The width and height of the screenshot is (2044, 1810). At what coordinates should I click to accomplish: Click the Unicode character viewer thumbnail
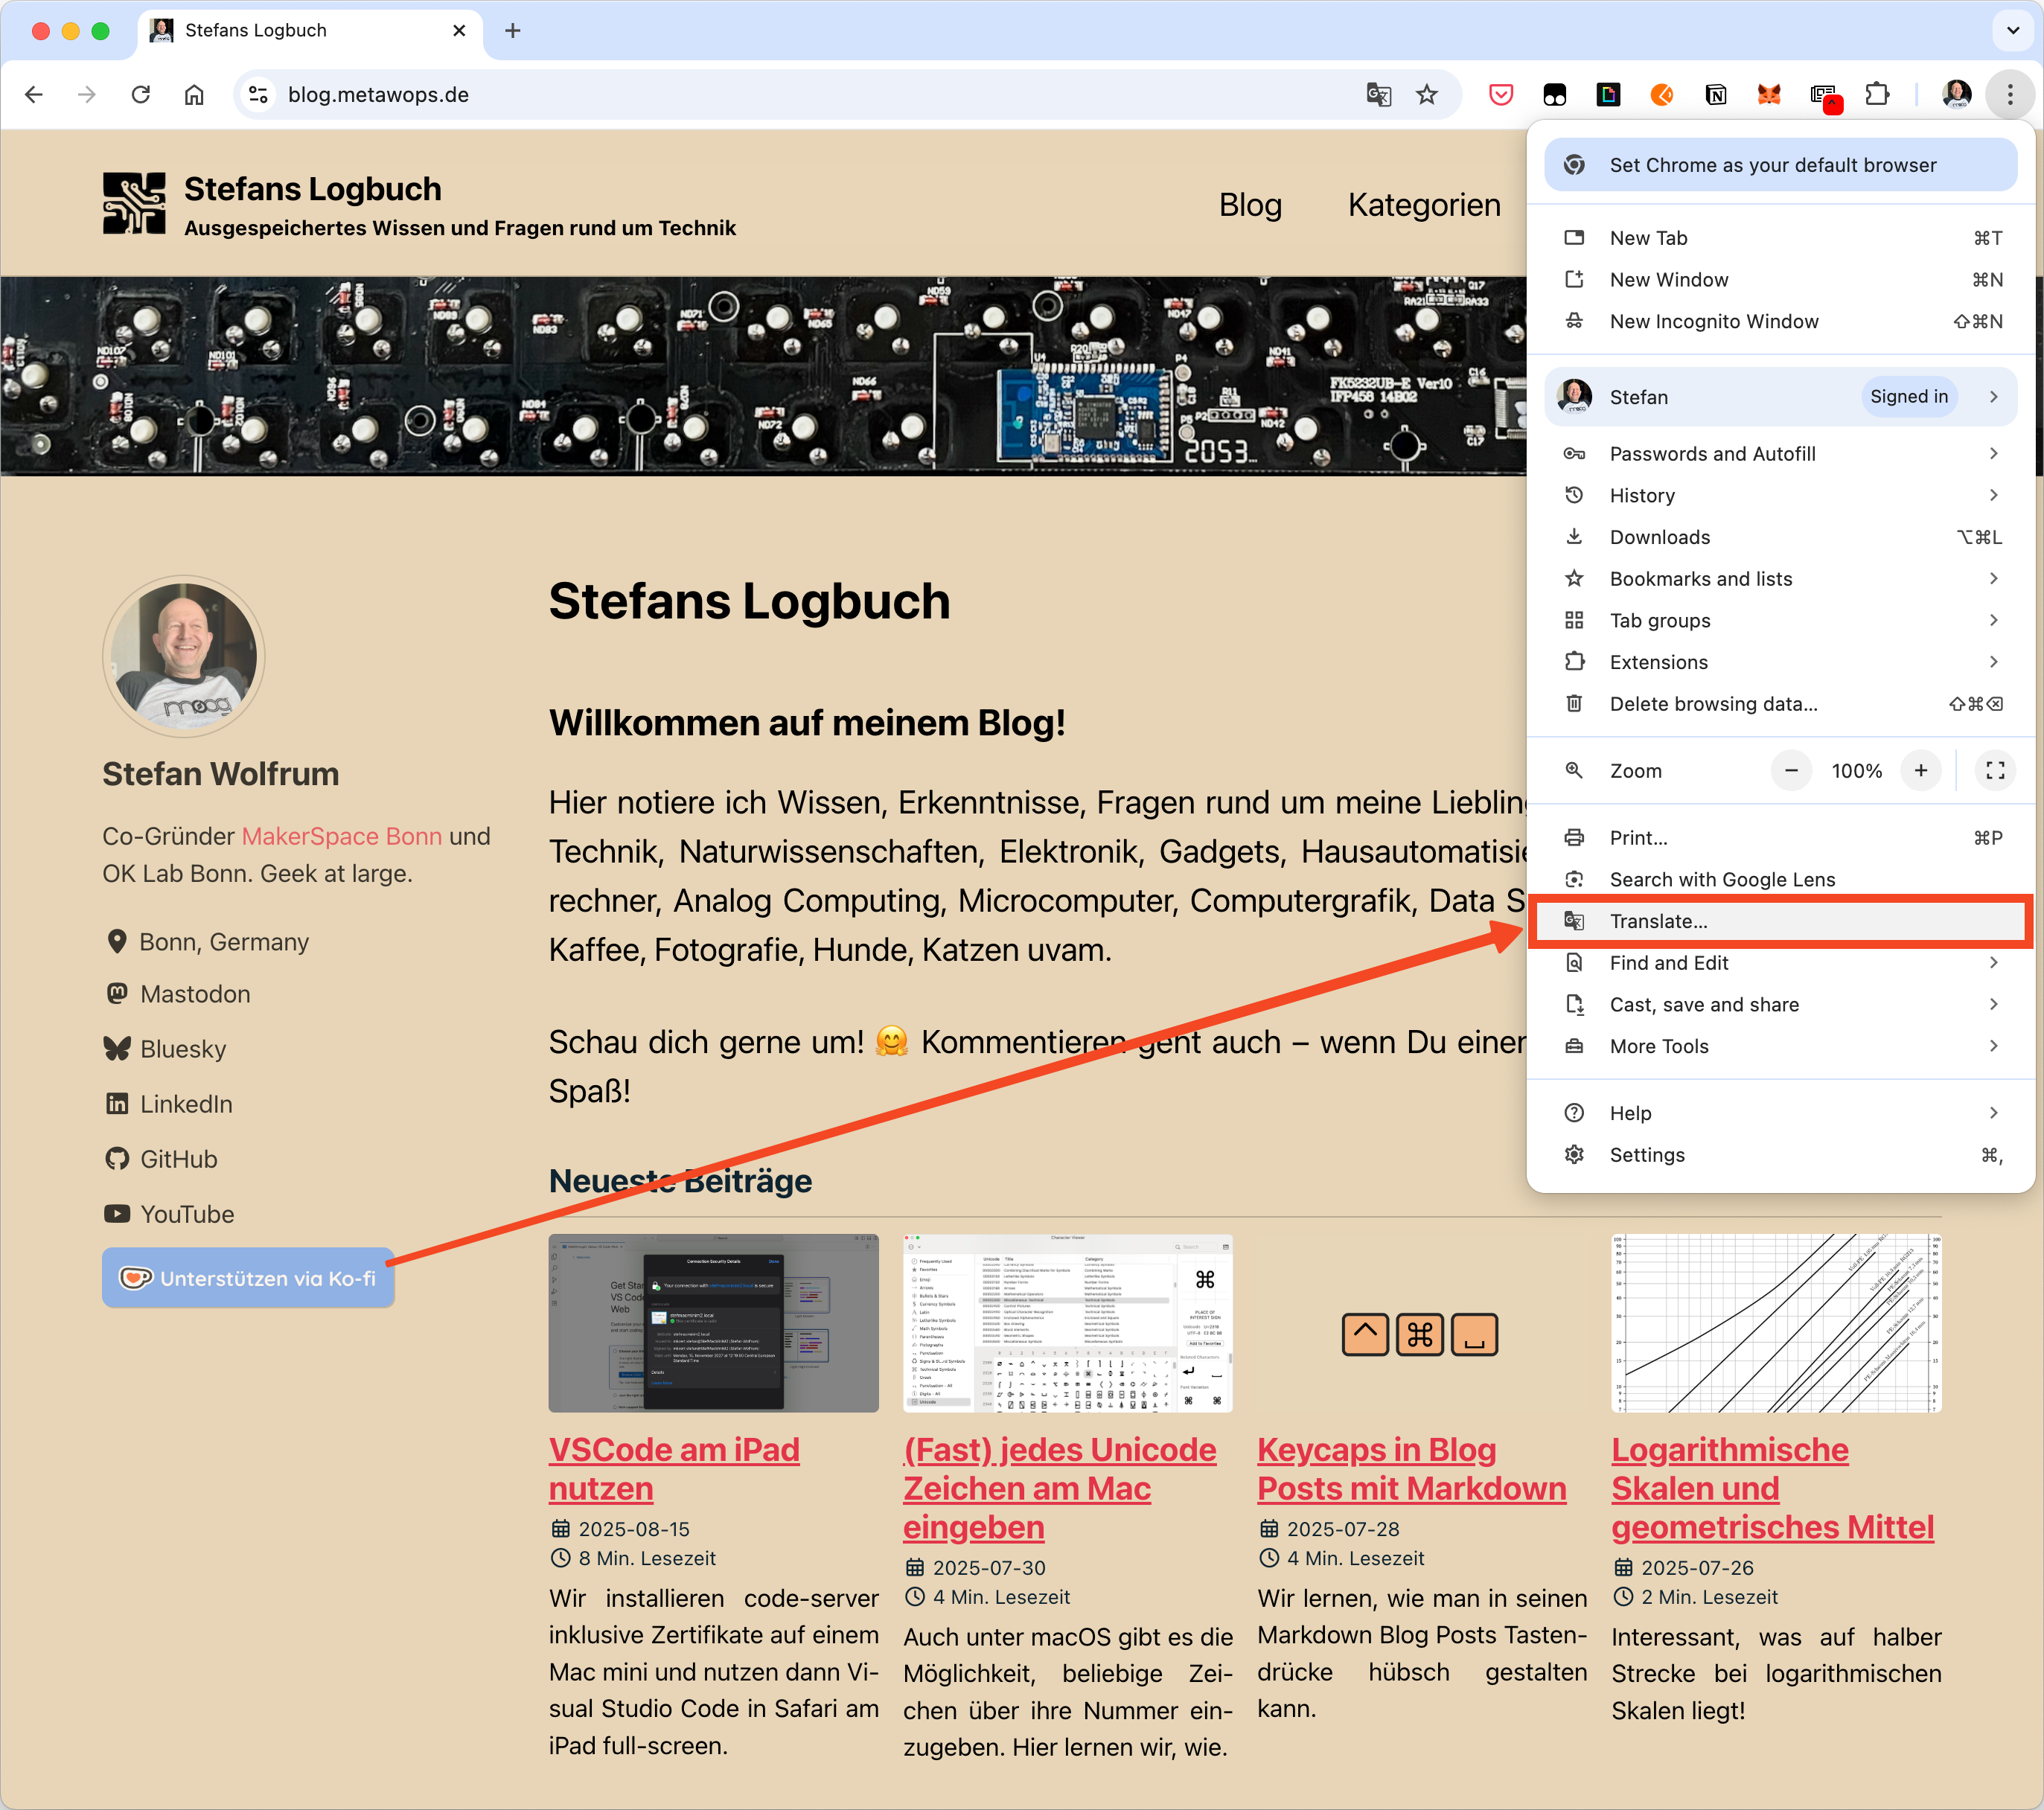(1067, 1323)
